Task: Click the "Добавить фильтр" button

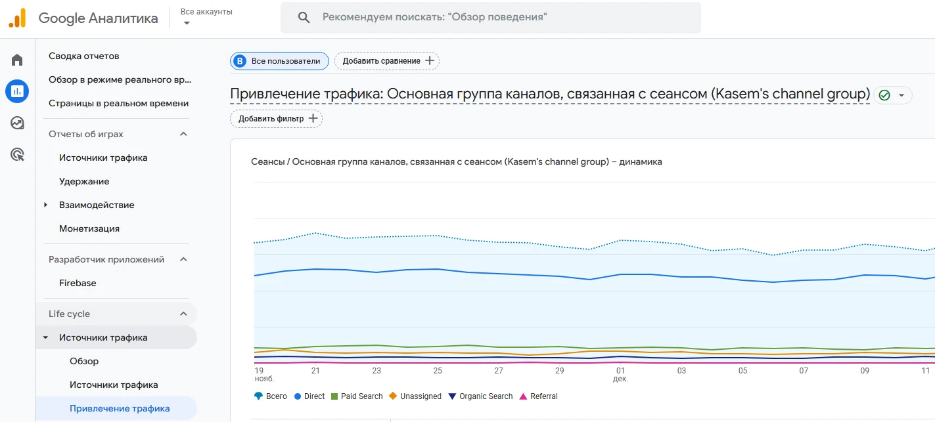Action: (x=276, y=119)
